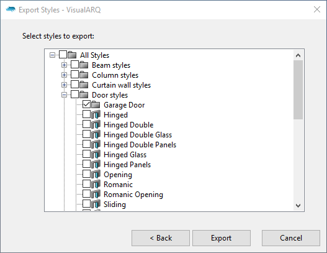Expand the Curtain wall styles node

point(65,85)
